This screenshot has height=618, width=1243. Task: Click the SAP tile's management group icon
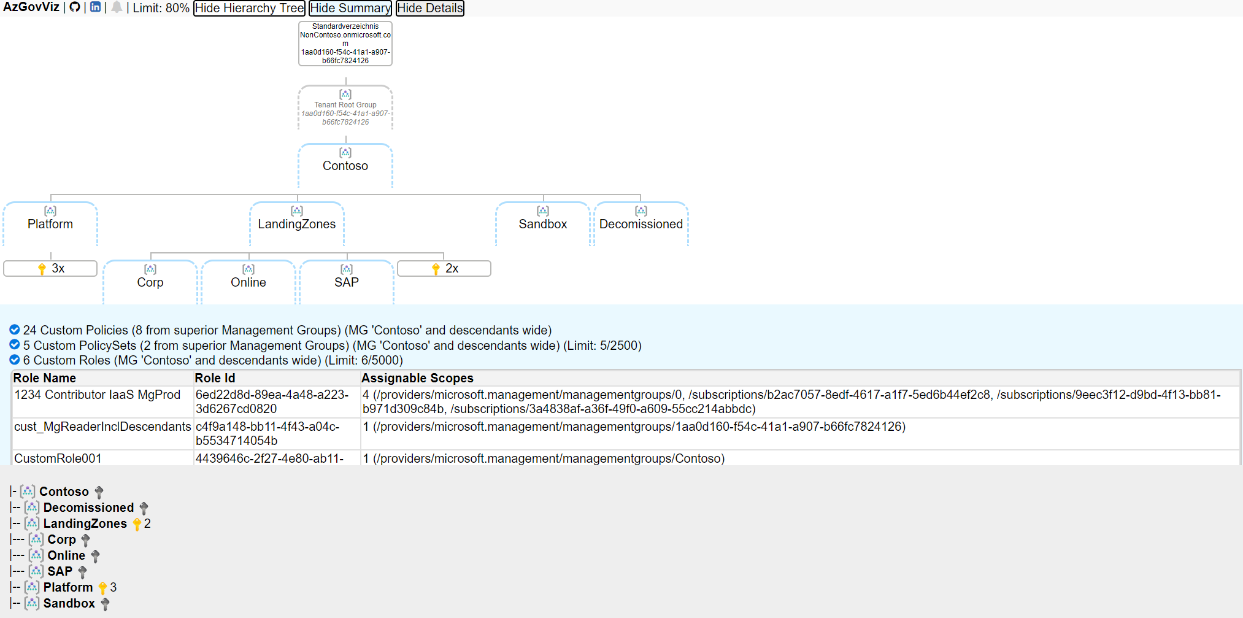pos(347,269)
